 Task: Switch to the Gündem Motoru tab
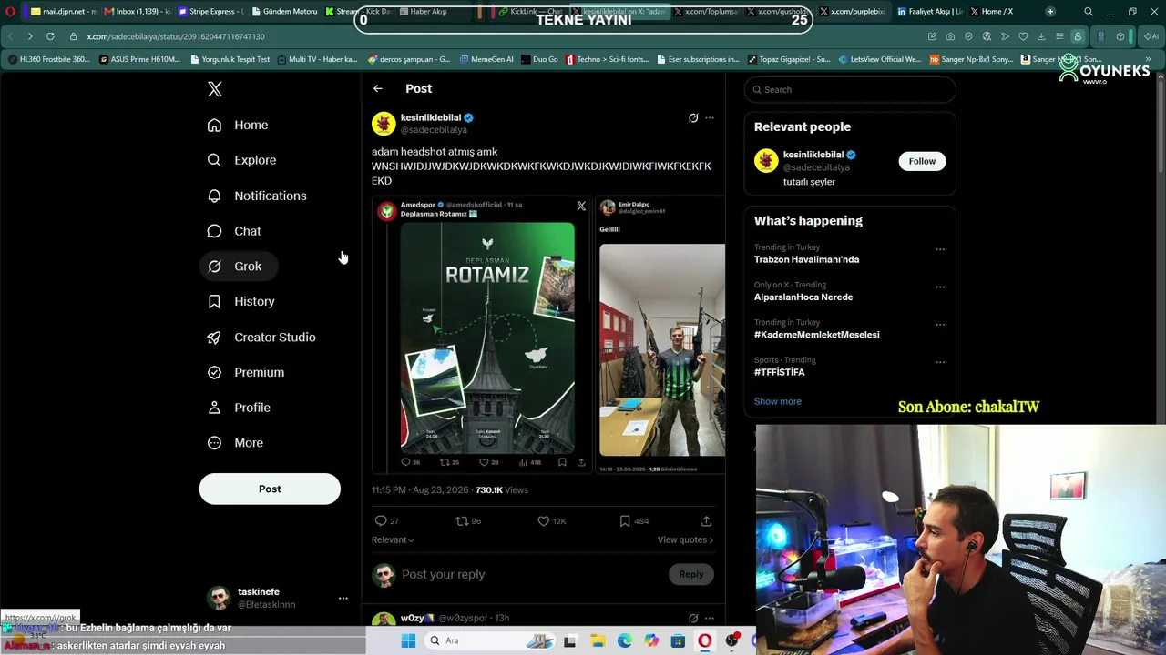click(x=284, y=12)
